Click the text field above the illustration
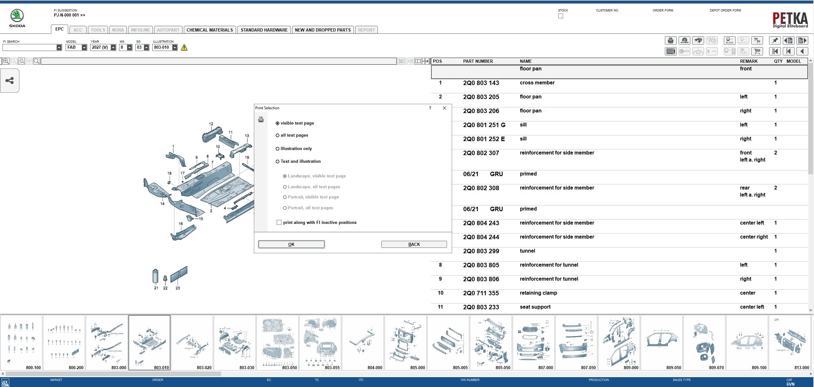Screen dimensions: 814x387 (x=218, y=61)
